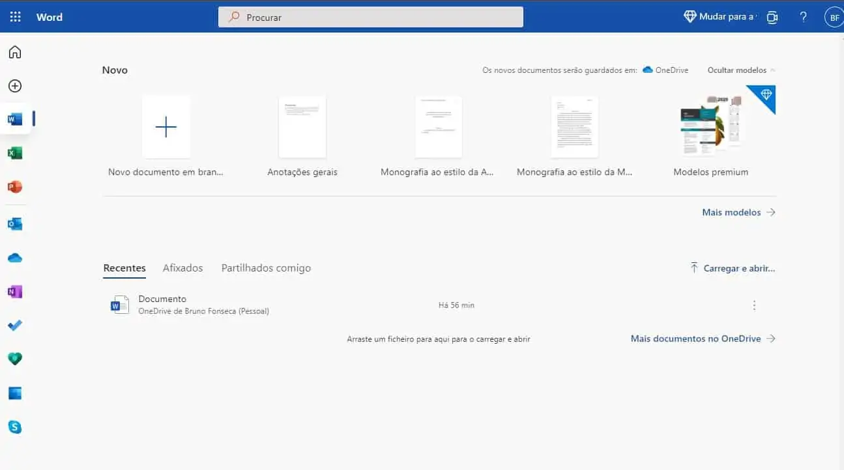Open the Meet Now camera icon
Image resolution: width=844 pixels, height=470 pixels.
772,18
